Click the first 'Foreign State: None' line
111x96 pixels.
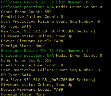pos(23,46)
